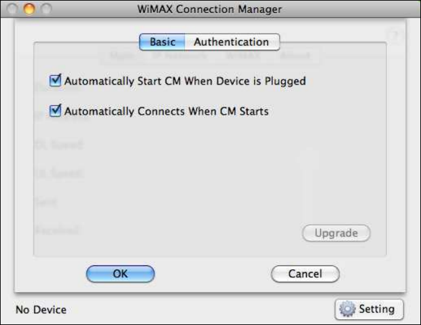Image resolution: width=421 pixels, height=325 pixels.
Task: Switch to the Authentication tab
Action: pyautogui.click(x=231, y=42)
